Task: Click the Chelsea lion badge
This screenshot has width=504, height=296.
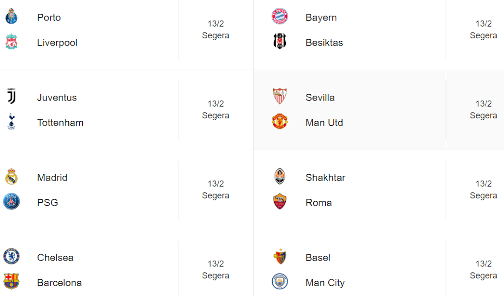Action: pos(11,257)
